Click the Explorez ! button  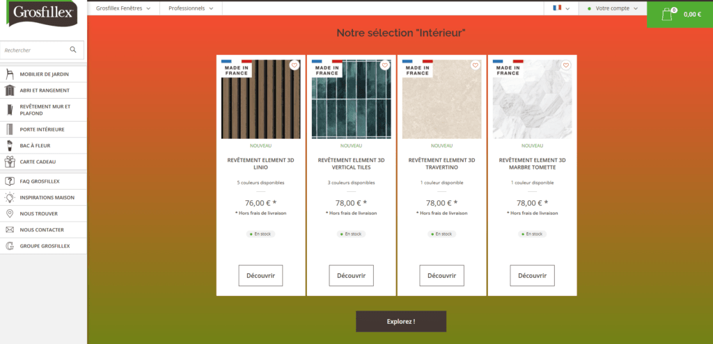(x=401, y=322)
